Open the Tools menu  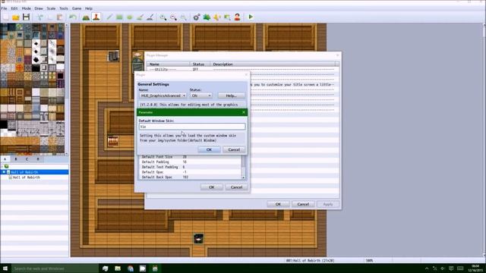64,8
